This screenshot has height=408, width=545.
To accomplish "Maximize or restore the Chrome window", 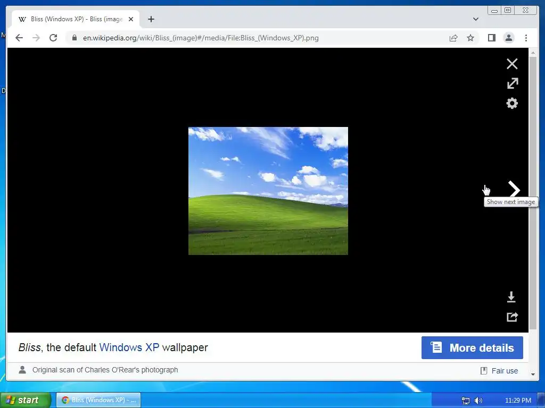I will click(508, 10).
